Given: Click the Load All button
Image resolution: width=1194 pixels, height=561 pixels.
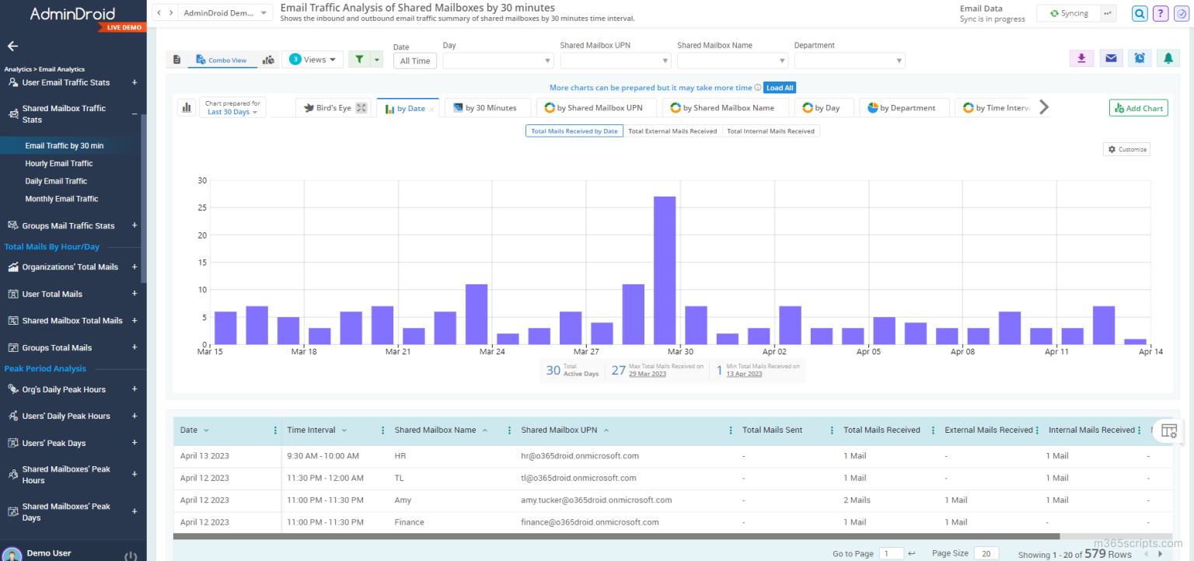Looking at the screenshot, I should pos(780,87).
